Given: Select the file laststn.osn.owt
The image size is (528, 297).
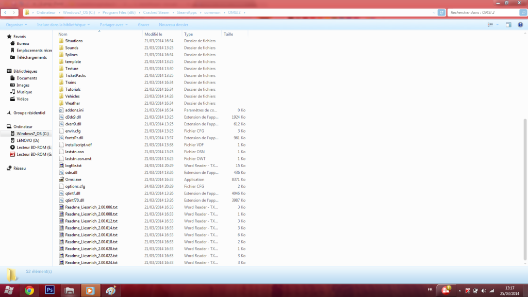Looking at the screenshot, I should pyautogui.click(x=78, y=159).
